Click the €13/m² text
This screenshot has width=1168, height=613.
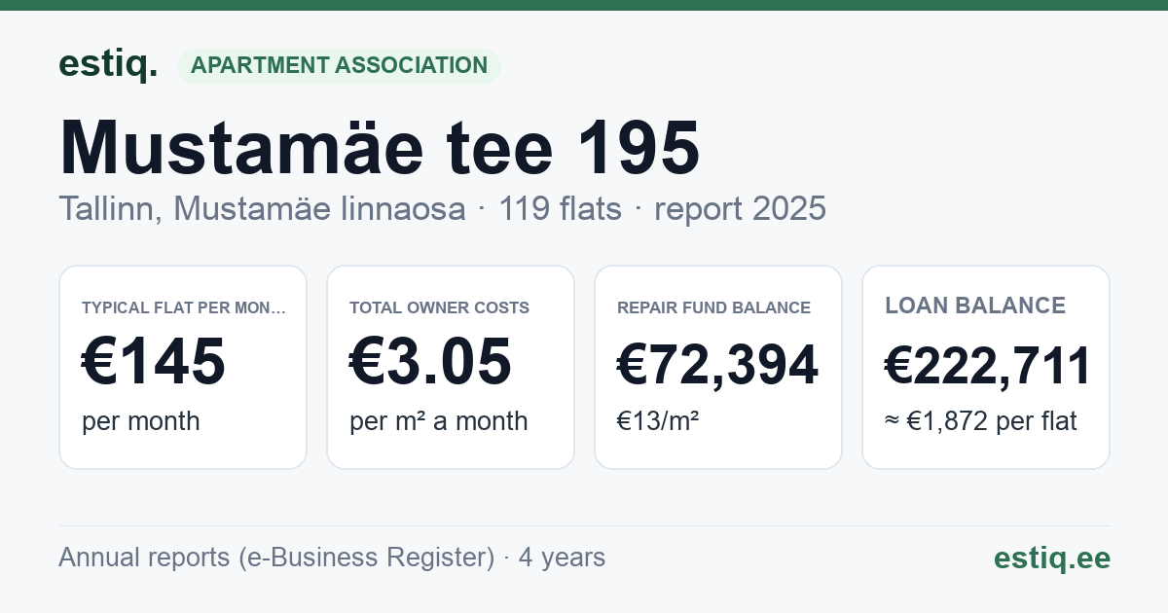coord(658,421)
